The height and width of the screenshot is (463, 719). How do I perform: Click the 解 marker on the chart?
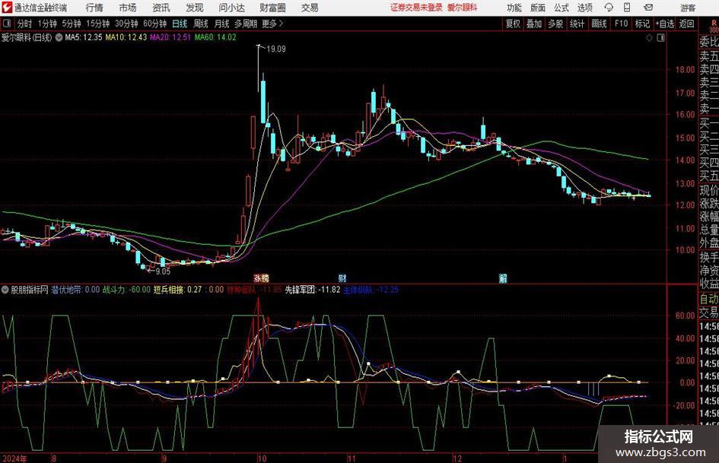[x=503, y=277]
